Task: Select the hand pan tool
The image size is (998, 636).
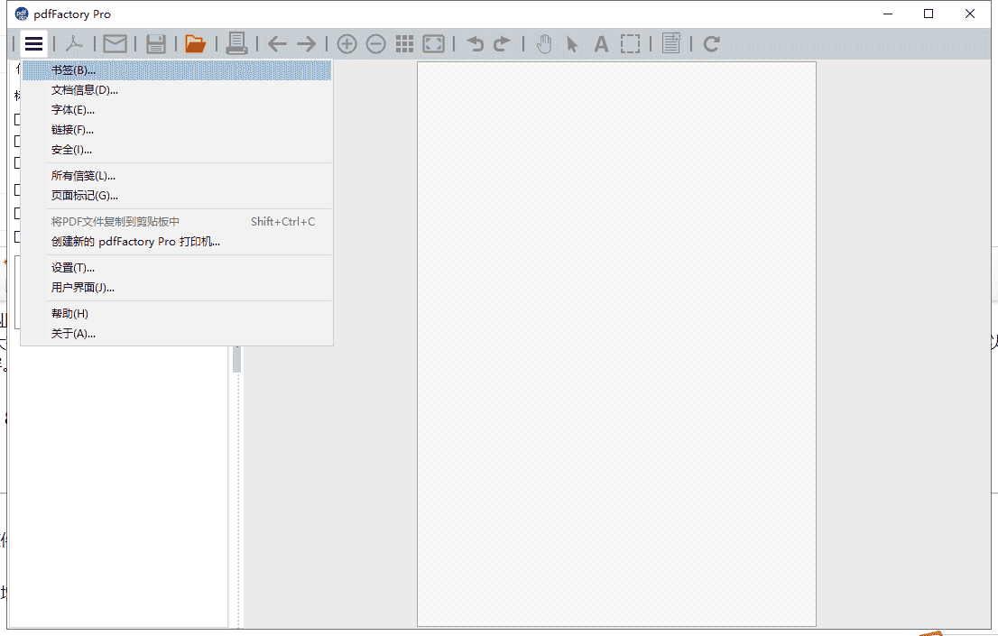Action: tap(544, 43)
